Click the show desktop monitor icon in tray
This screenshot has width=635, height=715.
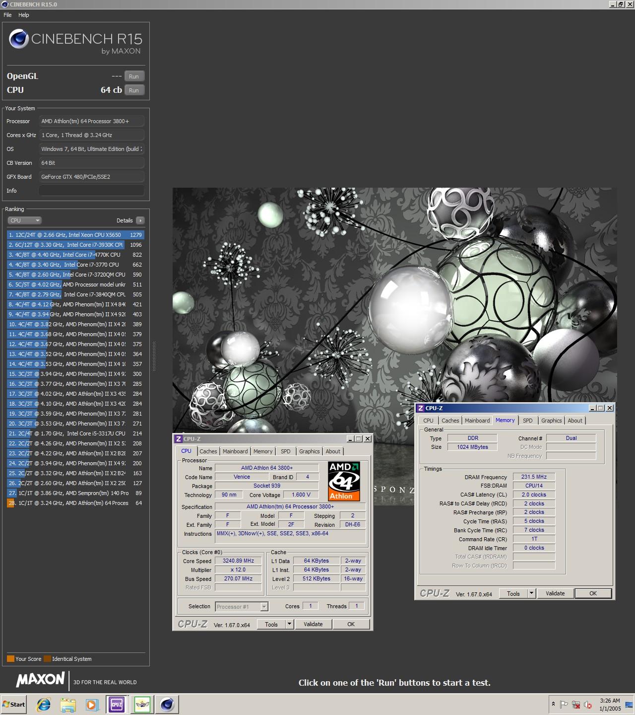(629, 704)
